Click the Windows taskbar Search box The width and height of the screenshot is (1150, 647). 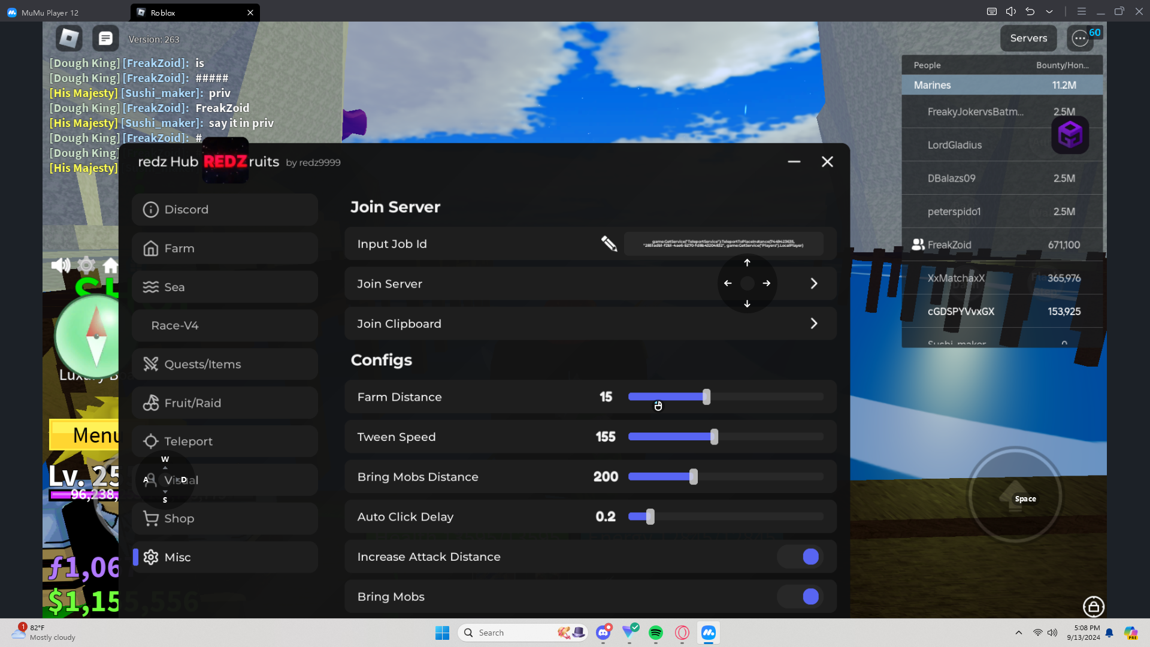click(522, 633)
